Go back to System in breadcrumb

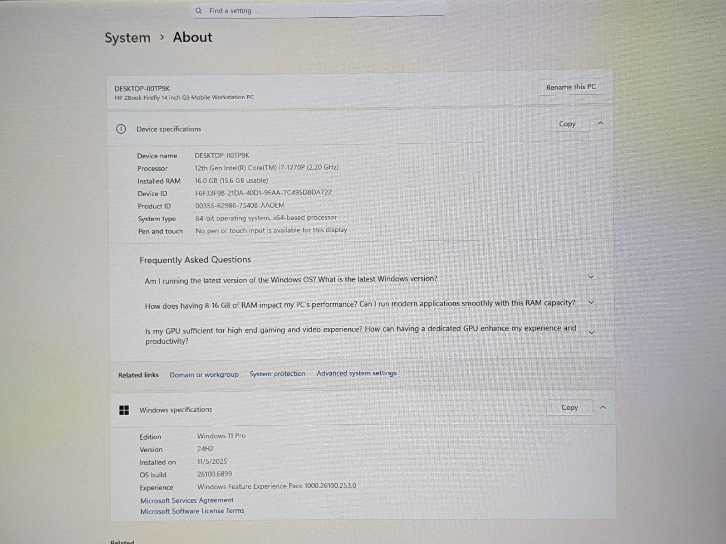tap(128, 38)
